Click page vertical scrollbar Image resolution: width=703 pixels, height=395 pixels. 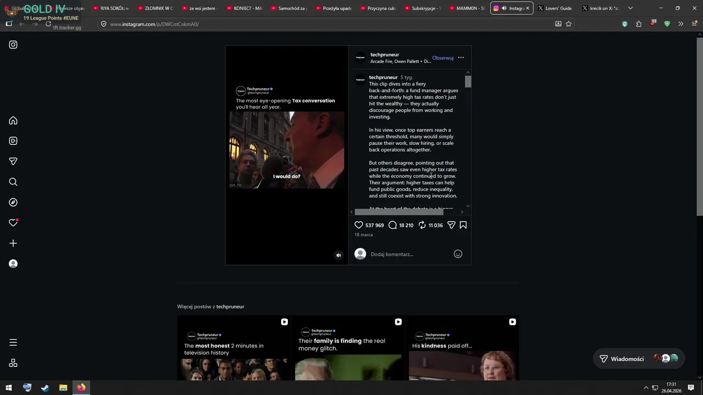(699, 126)
